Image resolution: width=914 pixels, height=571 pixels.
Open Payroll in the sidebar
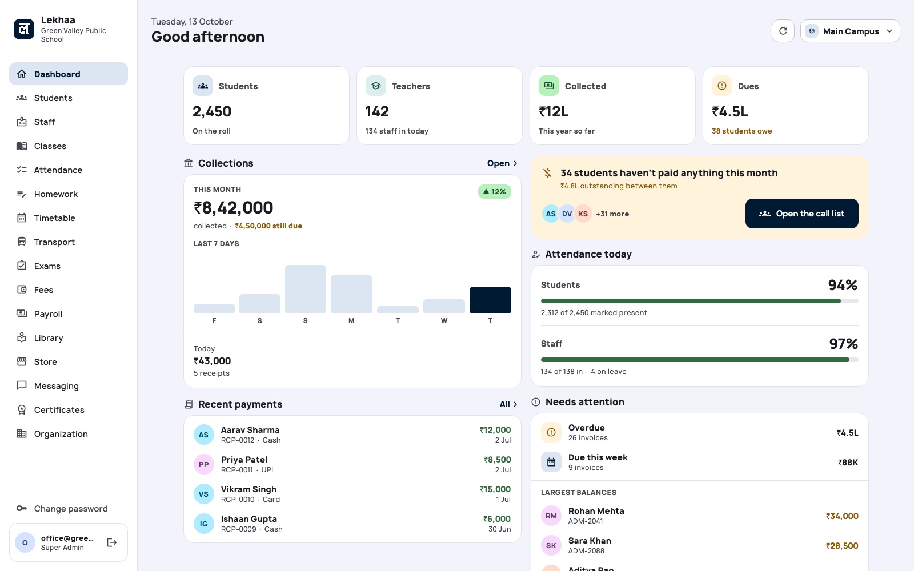69,313
